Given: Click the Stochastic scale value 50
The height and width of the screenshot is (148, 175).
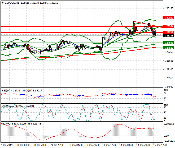Looking at the screenshot, I should tap(165, 113).
